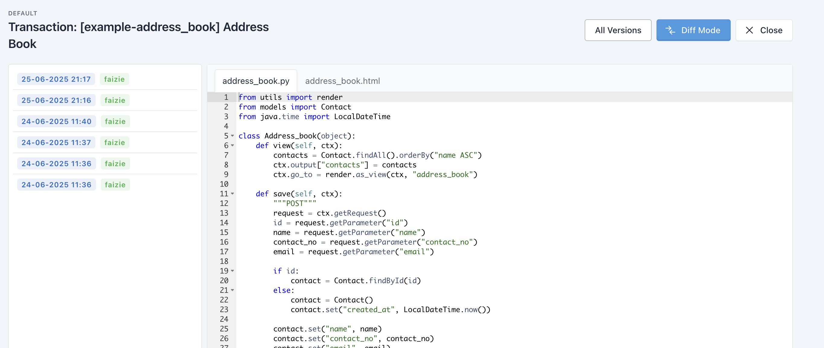Screen dimensions: 824x348
Task: Open All Versions
Action: [618, 30]
